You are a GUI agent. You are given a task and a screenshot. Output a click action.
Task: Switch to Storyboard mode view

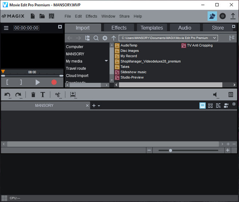point(202,106)
